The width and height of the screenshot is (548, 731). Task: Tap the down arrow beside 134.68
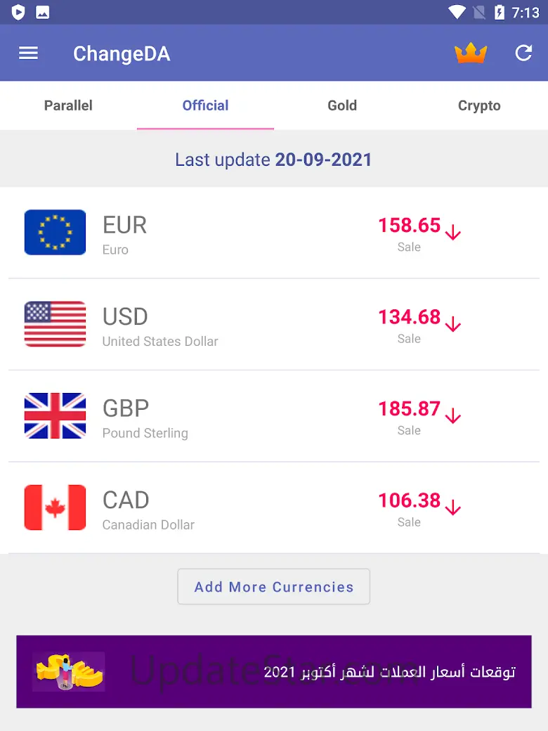pyautogui.click(x=453, y=324)
